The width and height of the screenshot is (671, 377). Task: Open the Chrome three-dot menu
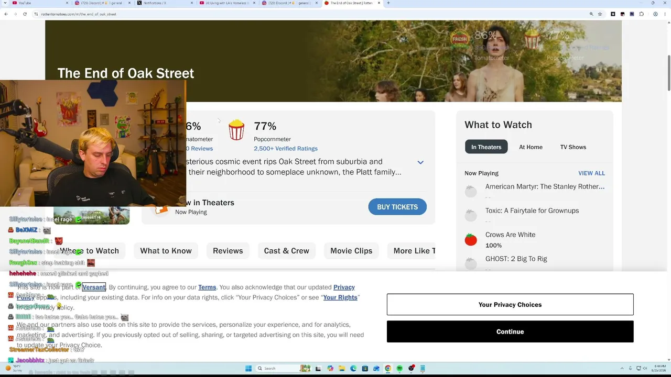pos(665,14)
